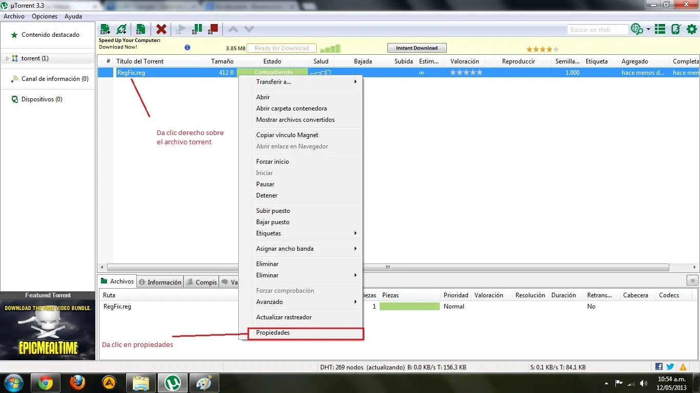Image resolution: width=700 pixels, height=393 pixels.
Task: Click the Add Torrent from URL icon
Action: [121, 29]
